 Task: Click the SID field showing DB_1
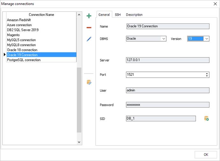point(161,118)
